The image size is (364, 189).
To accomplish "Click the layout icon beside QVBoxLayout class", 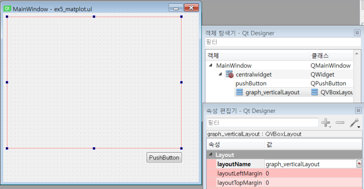I will [x=314, y=92].
